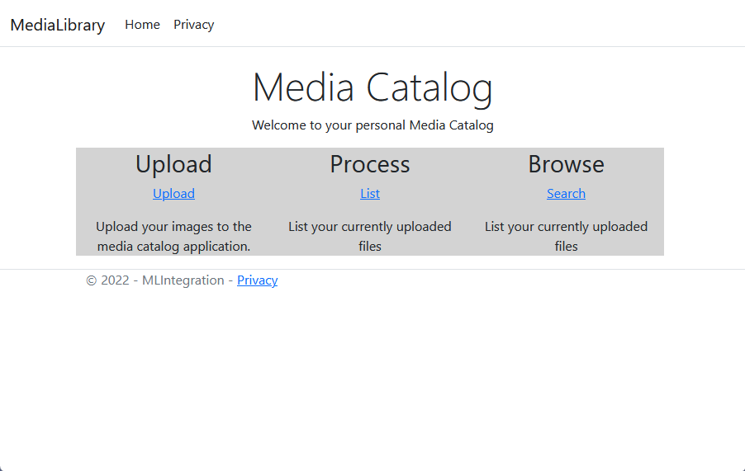Go to the Home nav item
This screenshot has height=471, width=745.
point(142,25)
